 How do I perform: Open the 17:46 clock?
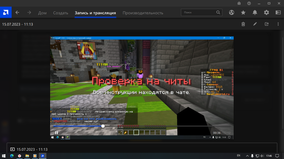[269, 156]
